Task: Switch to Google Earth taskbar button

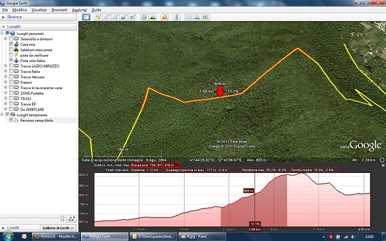Action: pos(104,237)
